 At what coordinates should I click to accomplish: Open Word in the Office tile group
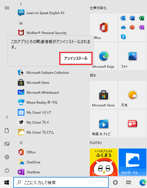click(x=132, y=18)
